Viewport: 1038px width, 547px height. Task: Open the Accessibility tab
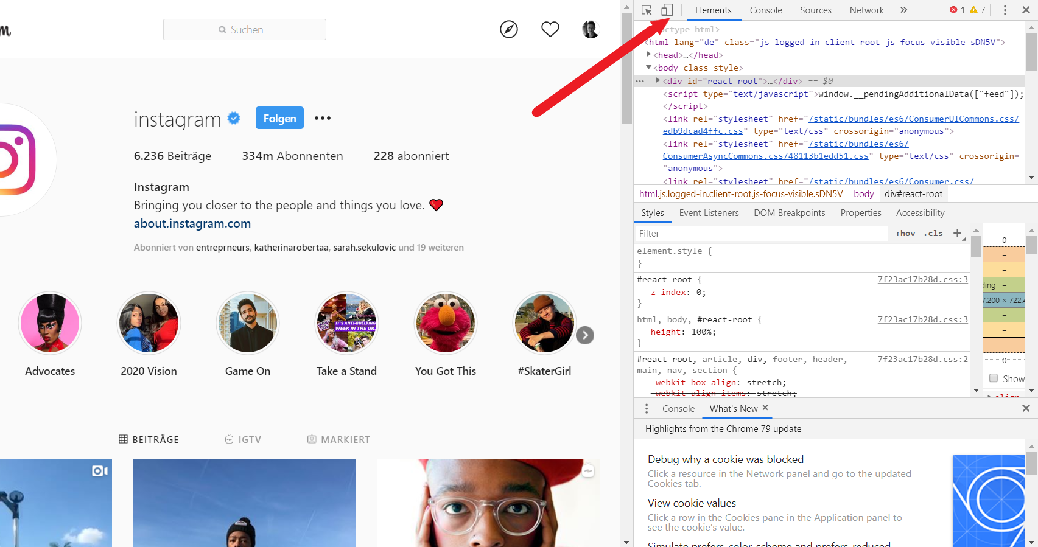tap(921, 213)
